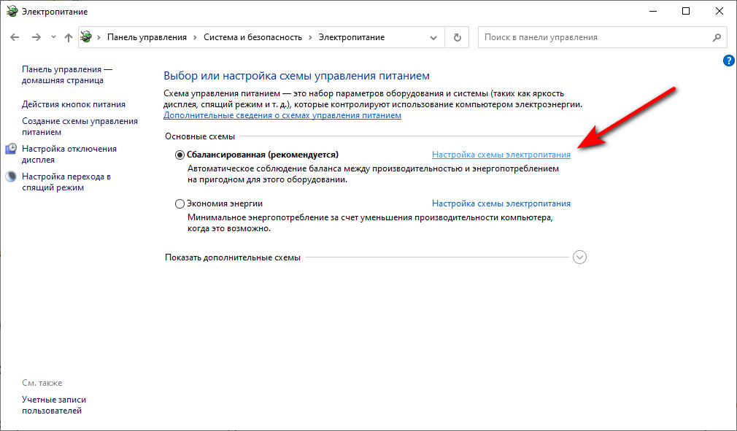Maximize the Электропитание window
This screenshot has width=737, height=431.
(686, 11)
